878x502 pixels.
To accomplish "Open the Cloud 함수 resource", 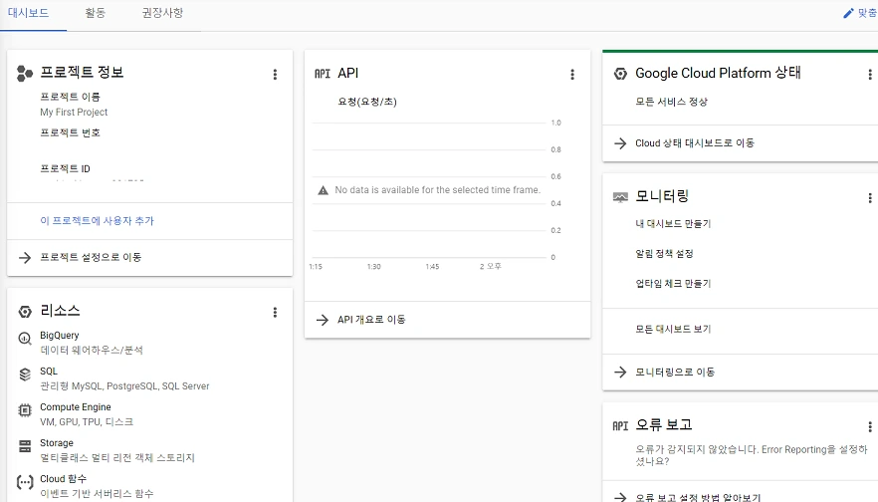I will point(64,478).
